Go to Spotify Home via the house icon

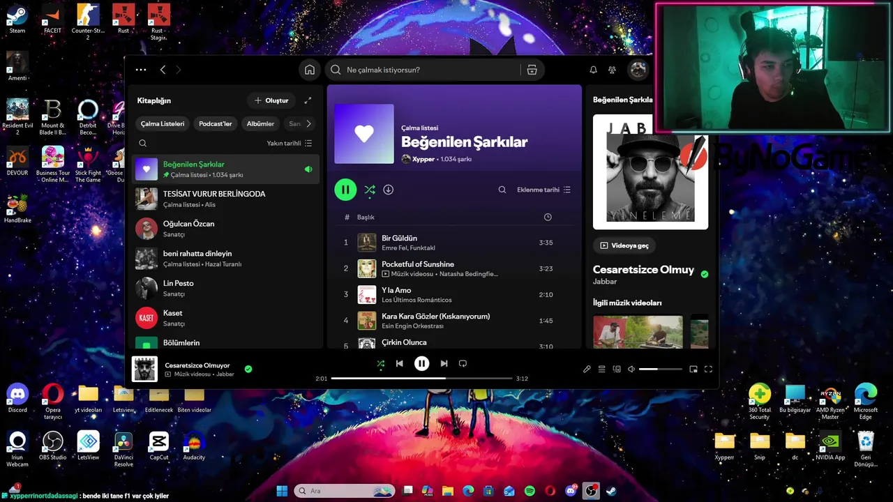[x=310, y=70]
